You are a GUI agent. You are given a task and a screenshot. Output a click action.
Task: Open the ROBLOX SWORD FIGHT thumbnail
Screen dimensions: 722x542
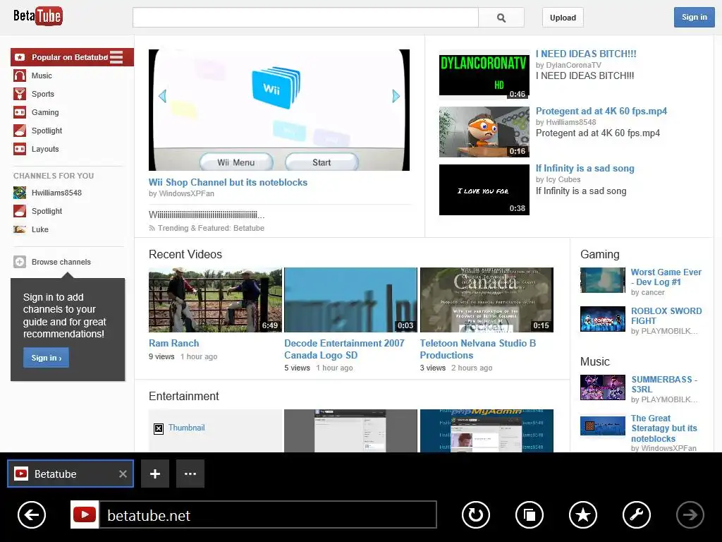pyautogui.click(x=603, y=319)
